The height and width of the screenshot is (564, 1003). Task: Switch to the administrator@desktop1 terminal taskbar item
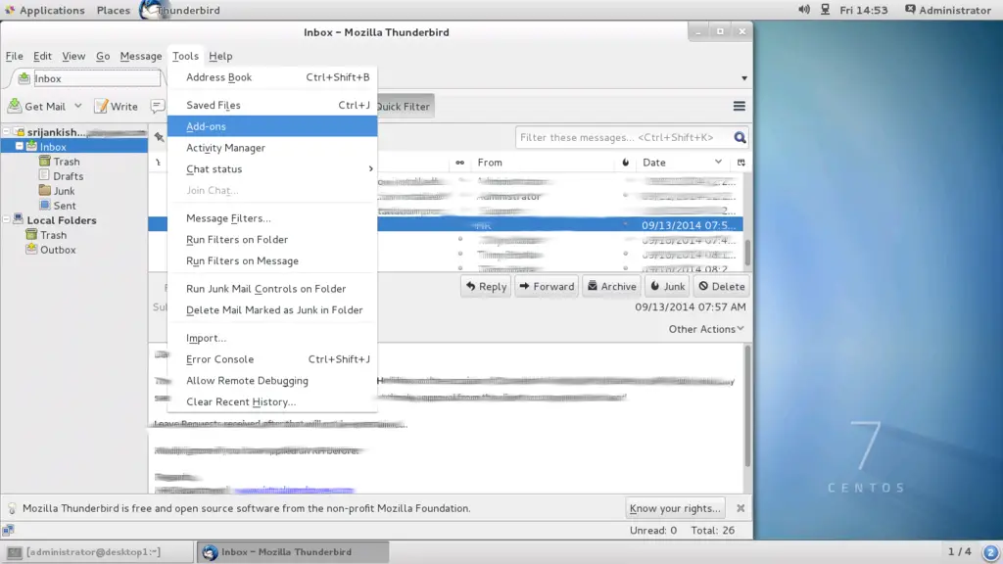pyautogui.click(x=97, y=552)
